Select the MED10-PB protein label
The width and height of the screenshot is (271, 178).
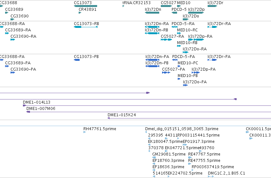pos(188,76)
